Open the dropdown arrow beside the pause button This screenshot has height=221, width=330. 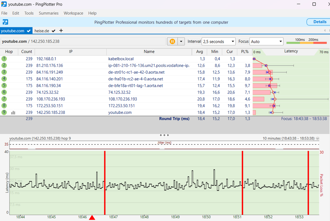coord(181,41)
